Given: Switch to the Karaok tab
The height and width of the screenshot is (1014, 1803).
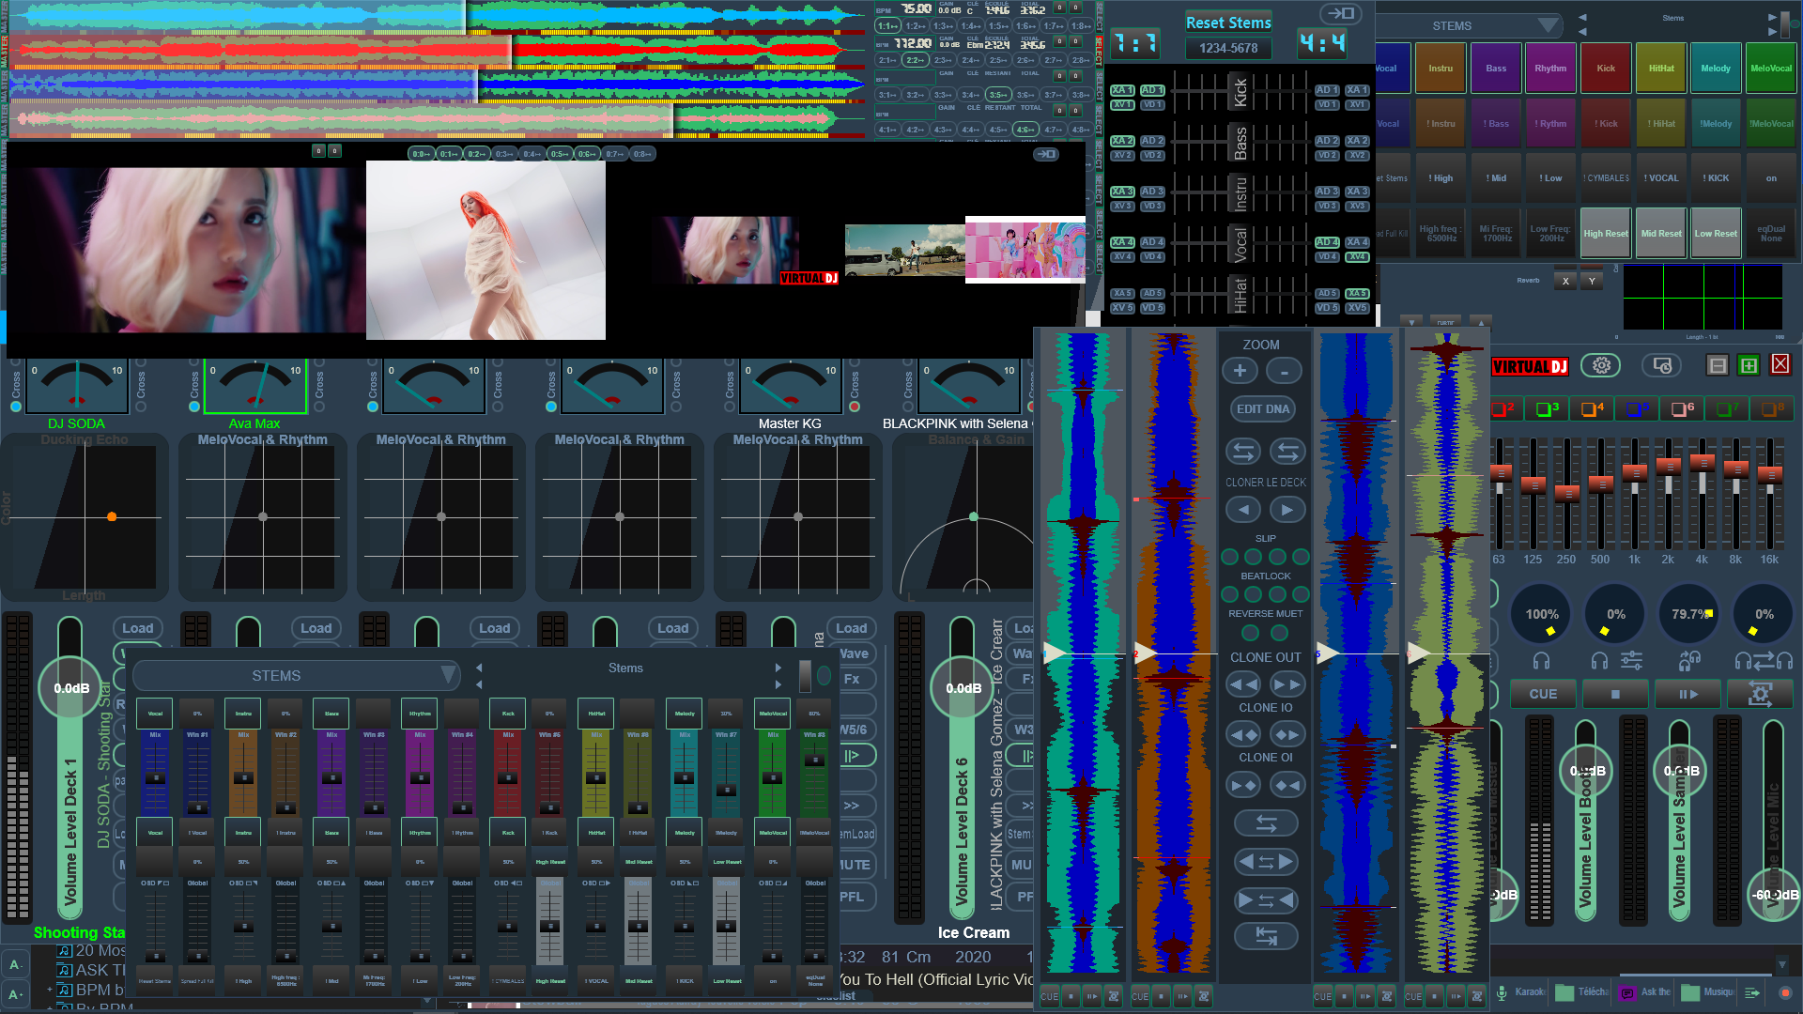Looking at the screenshot, I should 1520,992.
